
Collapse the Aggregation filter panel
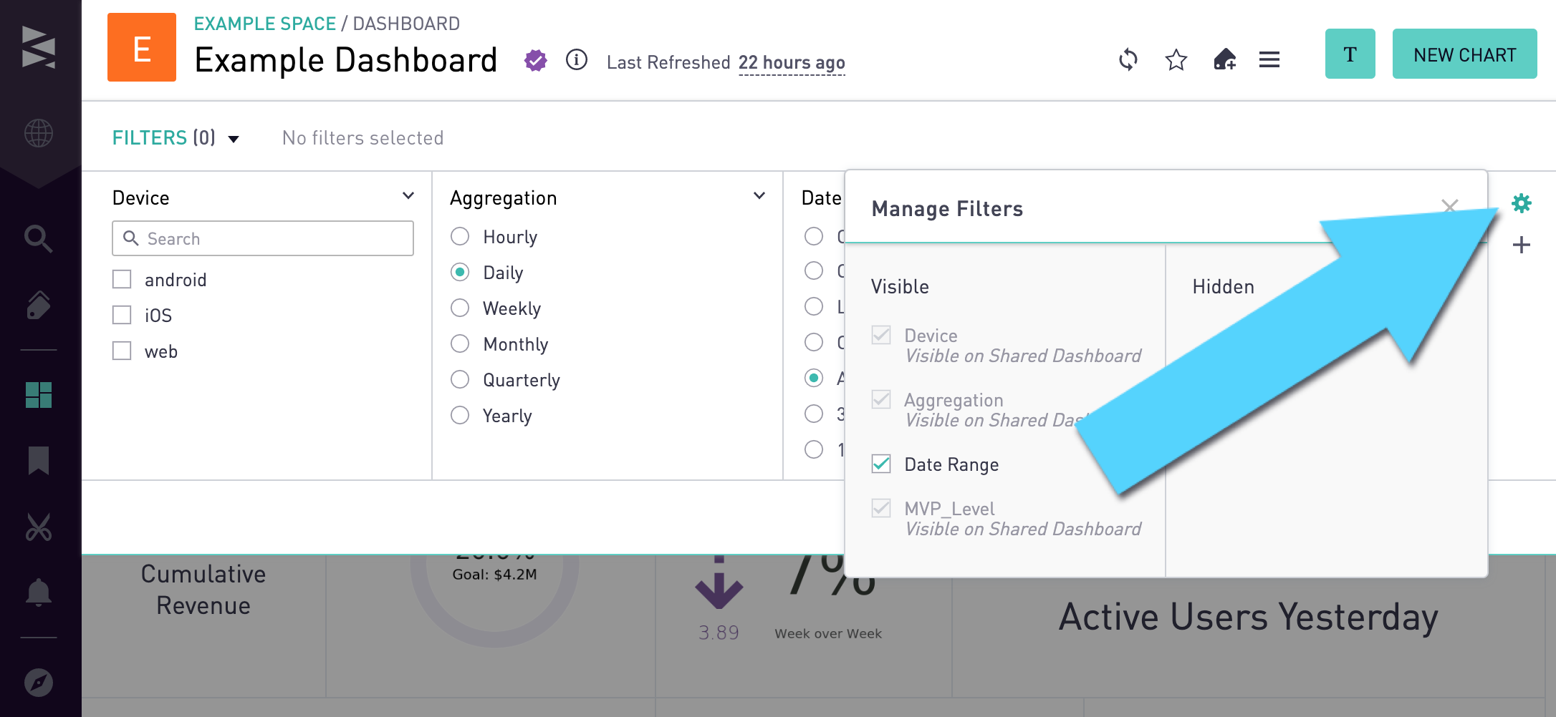pyautogui.click(x=759, y=195)
